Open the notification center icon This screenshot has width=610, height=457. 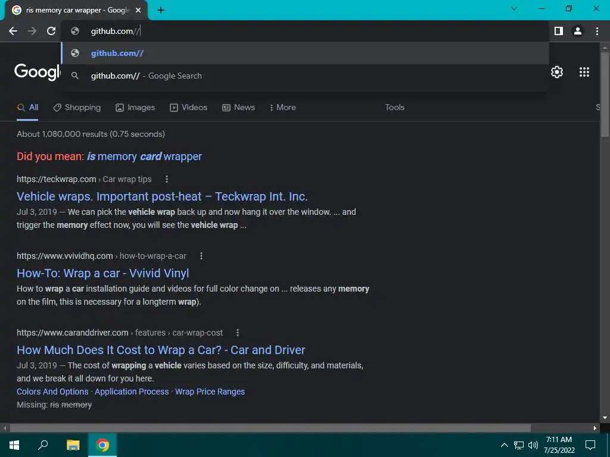[590, 445]
